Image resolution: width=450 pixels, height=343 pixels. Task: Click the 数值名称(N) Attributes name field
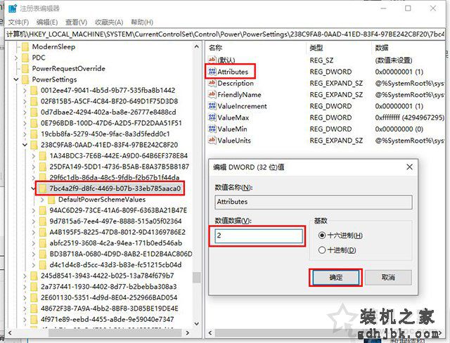click(314, 202)
